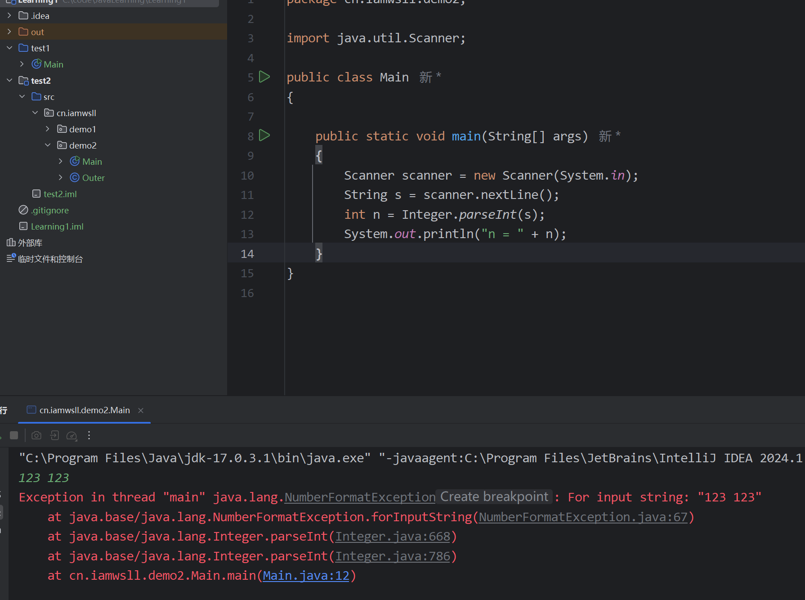Select the test2.iml file

60,194
